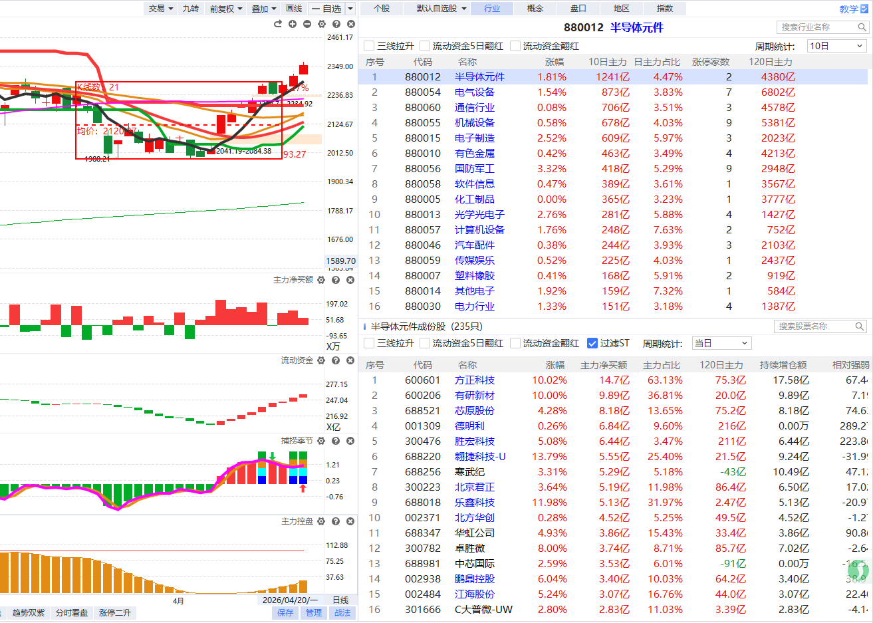Click the redo arrow icon above main chart
Image resolution: width=873 pixels, height=623 pixels.
pos(278,24)
